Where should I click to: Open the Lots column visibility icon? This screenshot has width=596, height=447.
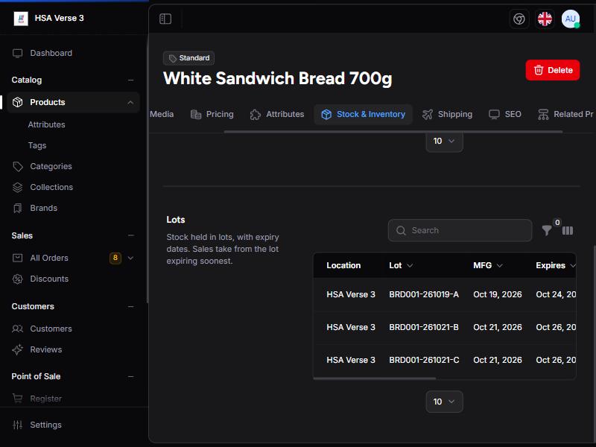[568, 230]
